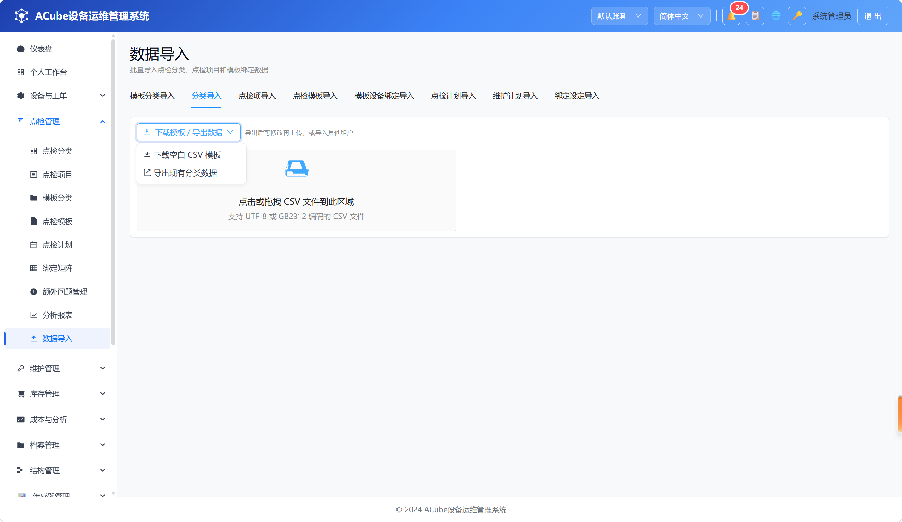
Task: Switch to the 模板分类导入 tab
Action: pos(152,96)
